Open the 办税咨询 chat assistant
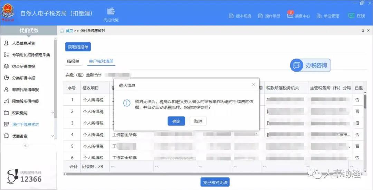Image resolution: width=373 pixels, height=190 pixels. (x=310, y=65)
